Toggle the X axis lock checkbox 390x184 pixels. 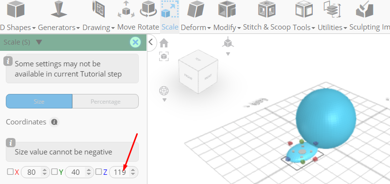tap(10, 171)
